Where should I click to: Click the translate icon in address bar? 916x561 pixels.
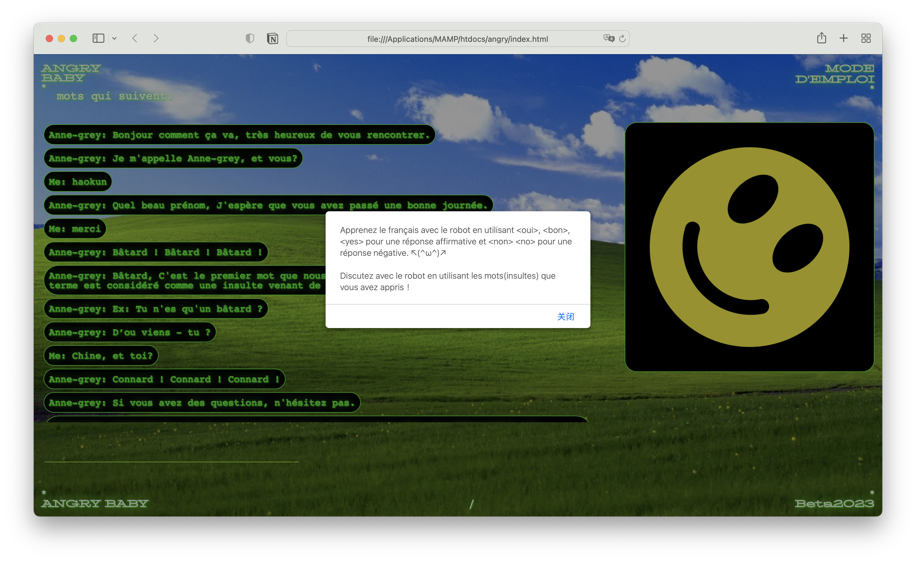(608, 38)
